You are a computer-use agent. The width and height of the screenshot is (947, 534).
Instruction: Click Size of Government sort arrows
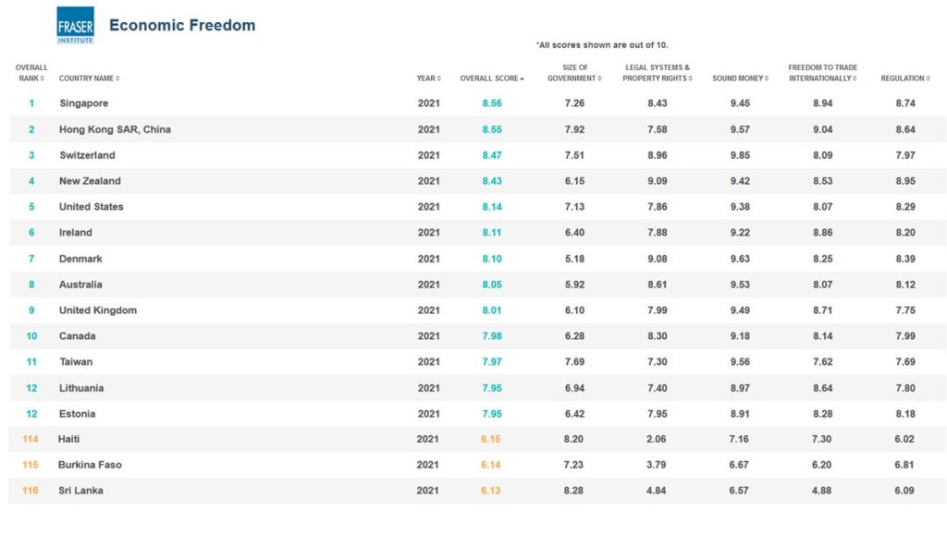[600, 79]
